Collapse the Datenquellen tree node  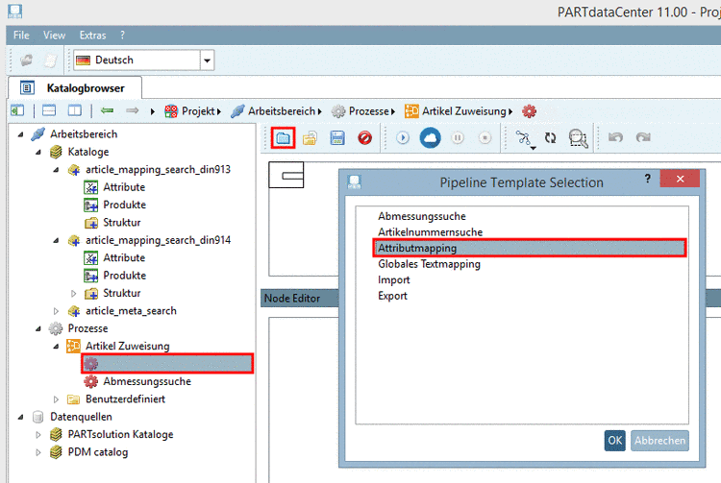21,417
